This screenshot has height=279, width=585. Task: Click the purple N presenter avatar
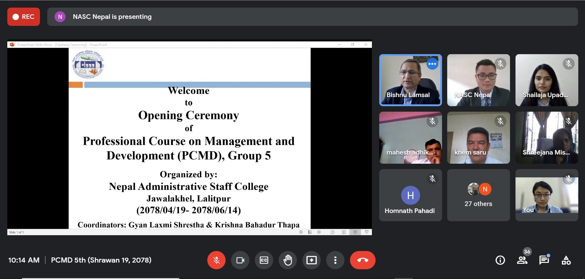point(60,17)
